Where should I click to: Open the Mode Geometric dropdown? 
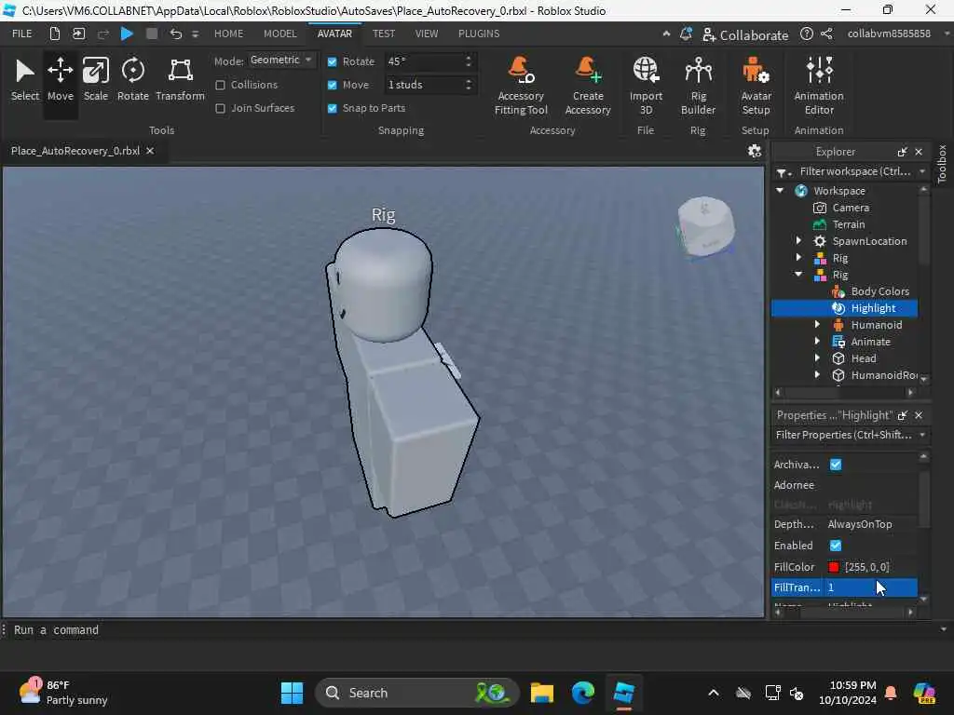tap(281, 61)
